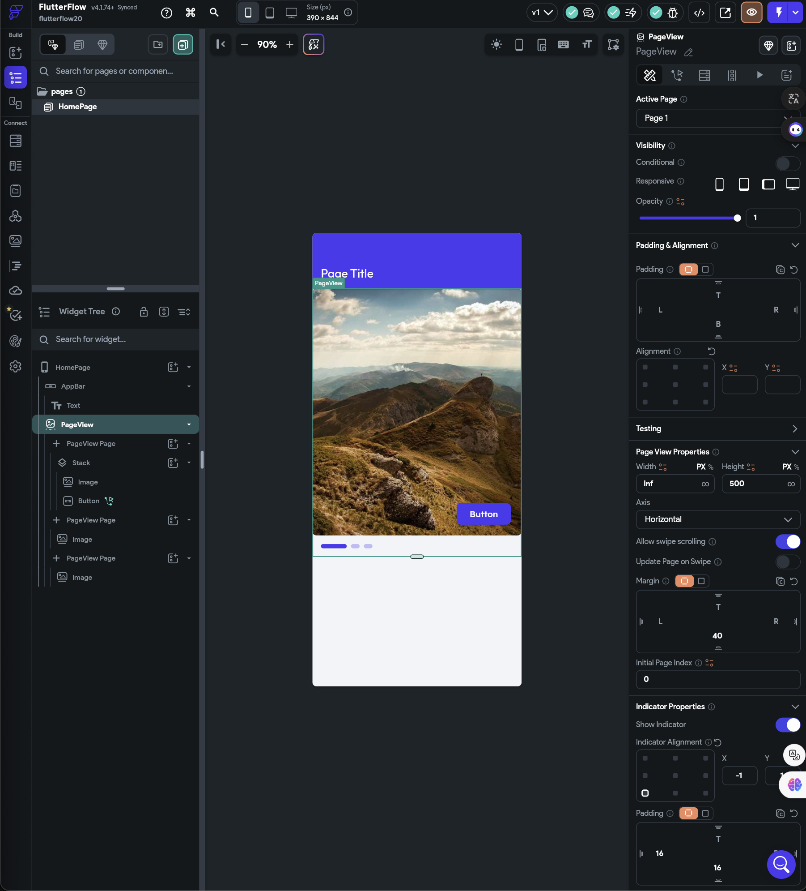Click the new folder icon

coord(158,44)
